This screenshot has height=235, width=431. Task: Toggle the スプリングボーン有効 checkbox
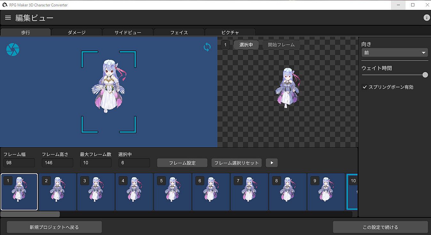click(364, 87)
